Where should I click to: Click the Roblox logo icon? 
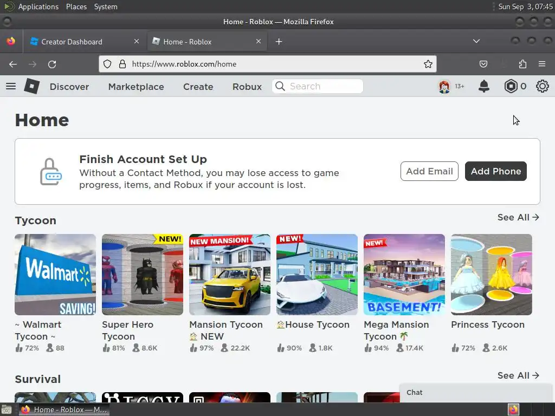tap(31, 86)
